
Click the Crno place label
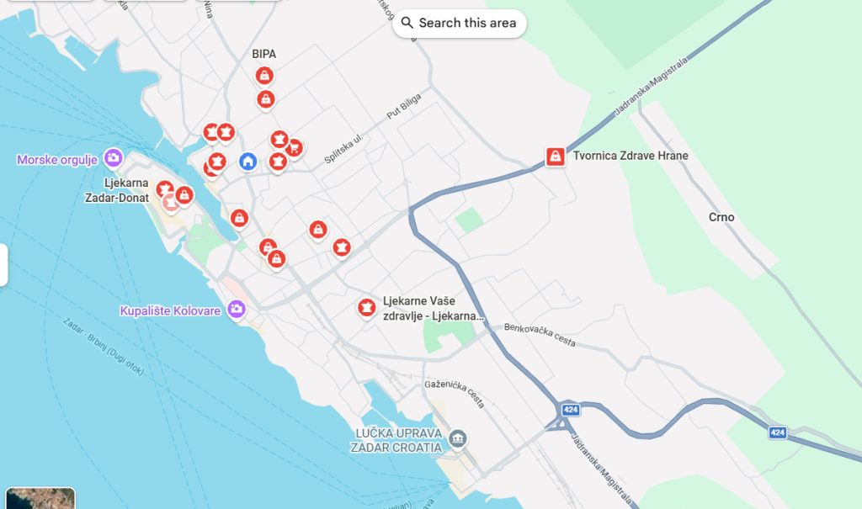721,217
